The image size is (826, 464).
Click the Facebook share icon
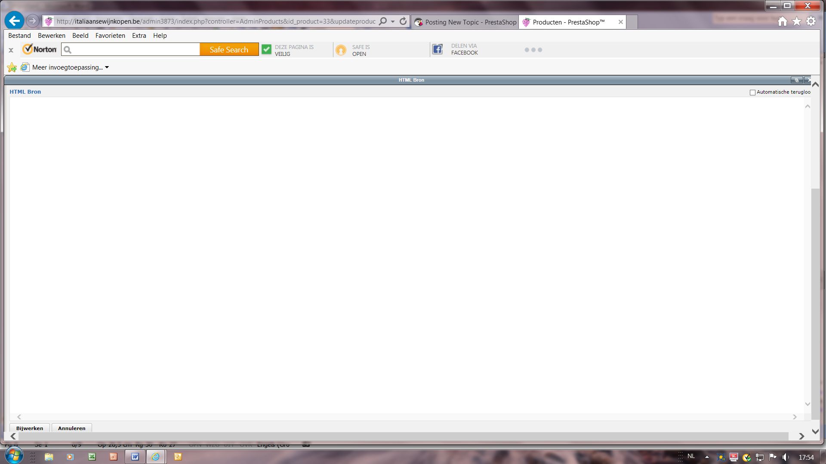pyautogui.click(x=437, y=49)
